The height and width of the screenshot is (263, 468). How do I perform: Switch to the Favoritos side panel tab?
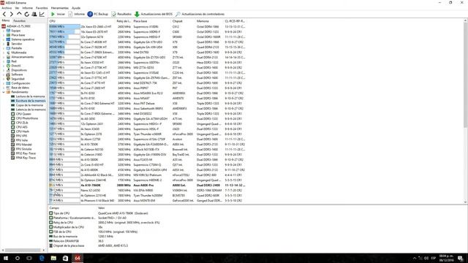coord(20,21)
